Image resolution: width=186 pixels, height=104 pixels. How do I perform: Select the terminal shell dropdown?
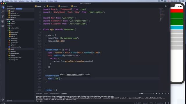(146, 93)
